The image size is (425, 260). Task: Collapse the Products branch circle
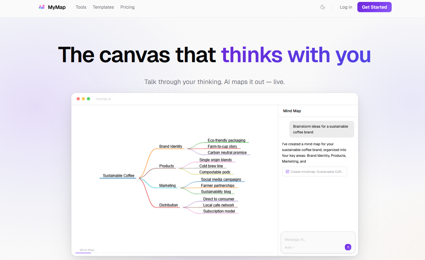click(x=177, y=168)
